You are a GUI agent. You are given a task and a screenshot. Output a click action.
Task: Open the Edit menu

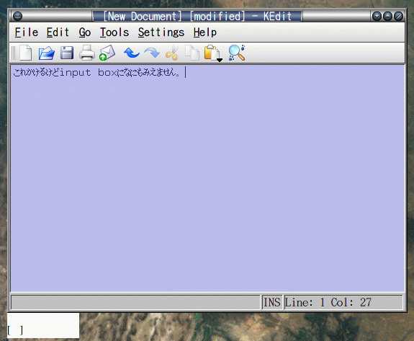(58, 32)
